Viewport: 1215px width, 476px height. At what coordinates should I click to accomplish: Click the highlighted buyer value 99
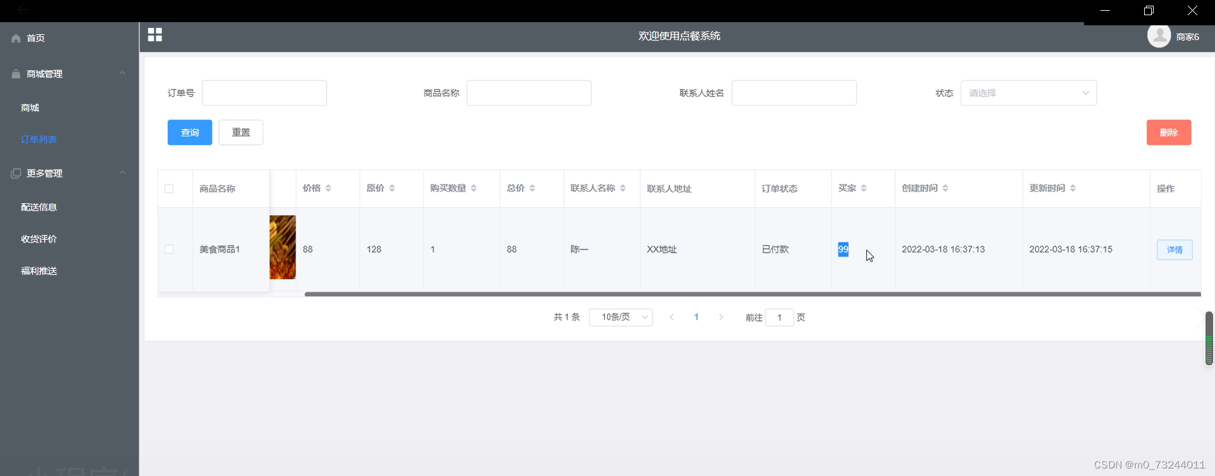pyautogui.click(x=843, y=249)
